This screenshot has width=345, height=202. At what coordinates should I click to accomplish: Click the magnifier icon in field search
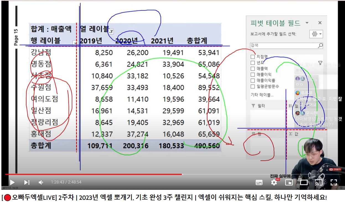click(320, 46)
